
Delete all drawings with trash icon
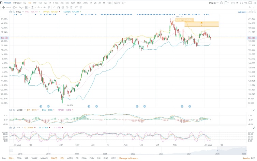tap(71, 7)
